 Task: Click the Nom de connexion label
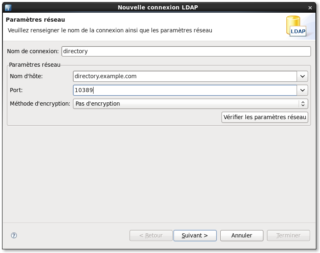pos(33,52)
